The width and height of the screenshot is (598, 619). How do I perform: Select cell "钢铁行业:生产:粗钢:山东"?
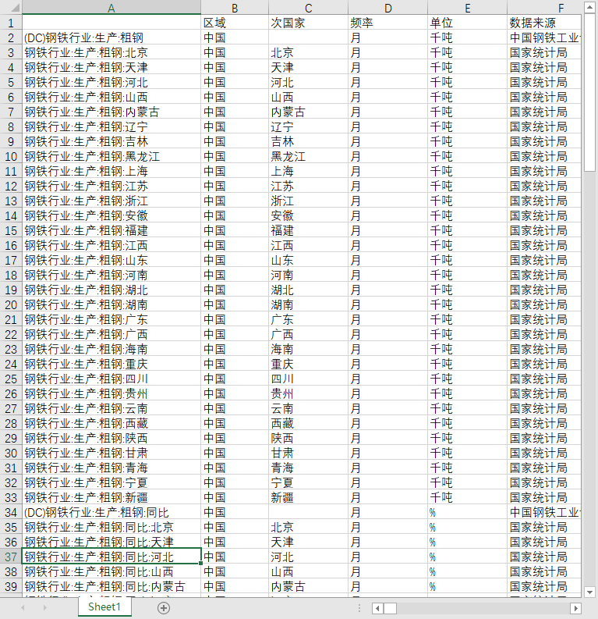point(111,260)
